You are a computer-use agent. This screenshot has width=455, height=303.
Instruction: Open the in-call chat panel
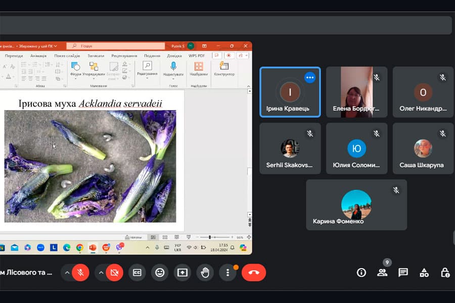click(x=403, y=273)
